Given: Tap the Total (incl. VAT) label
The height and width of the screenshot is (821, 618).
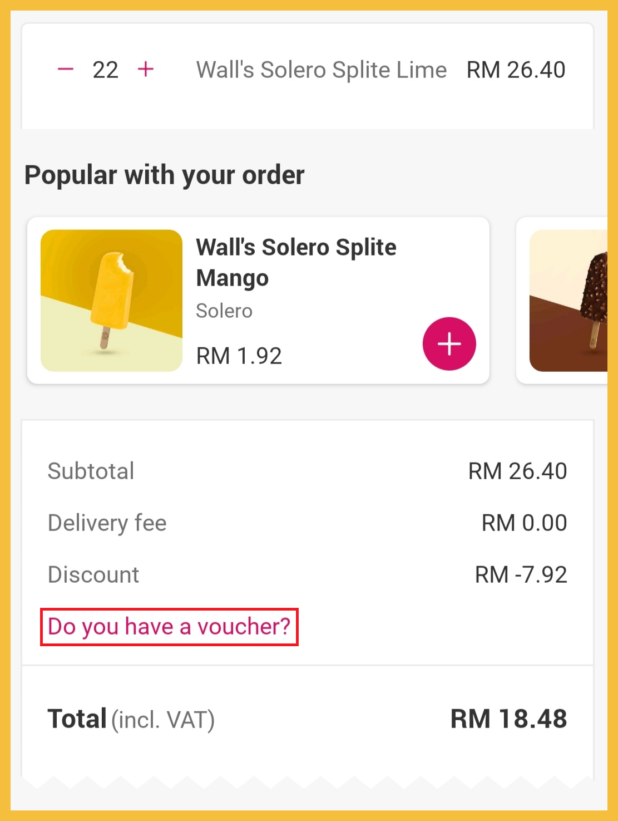Looking at the screenshot, I should click(131, 719).
